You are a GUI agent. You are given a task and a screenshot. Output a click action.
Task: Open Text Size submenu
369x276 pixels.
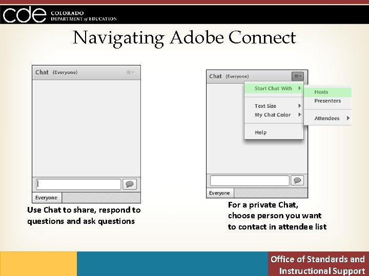pos(274,106)
